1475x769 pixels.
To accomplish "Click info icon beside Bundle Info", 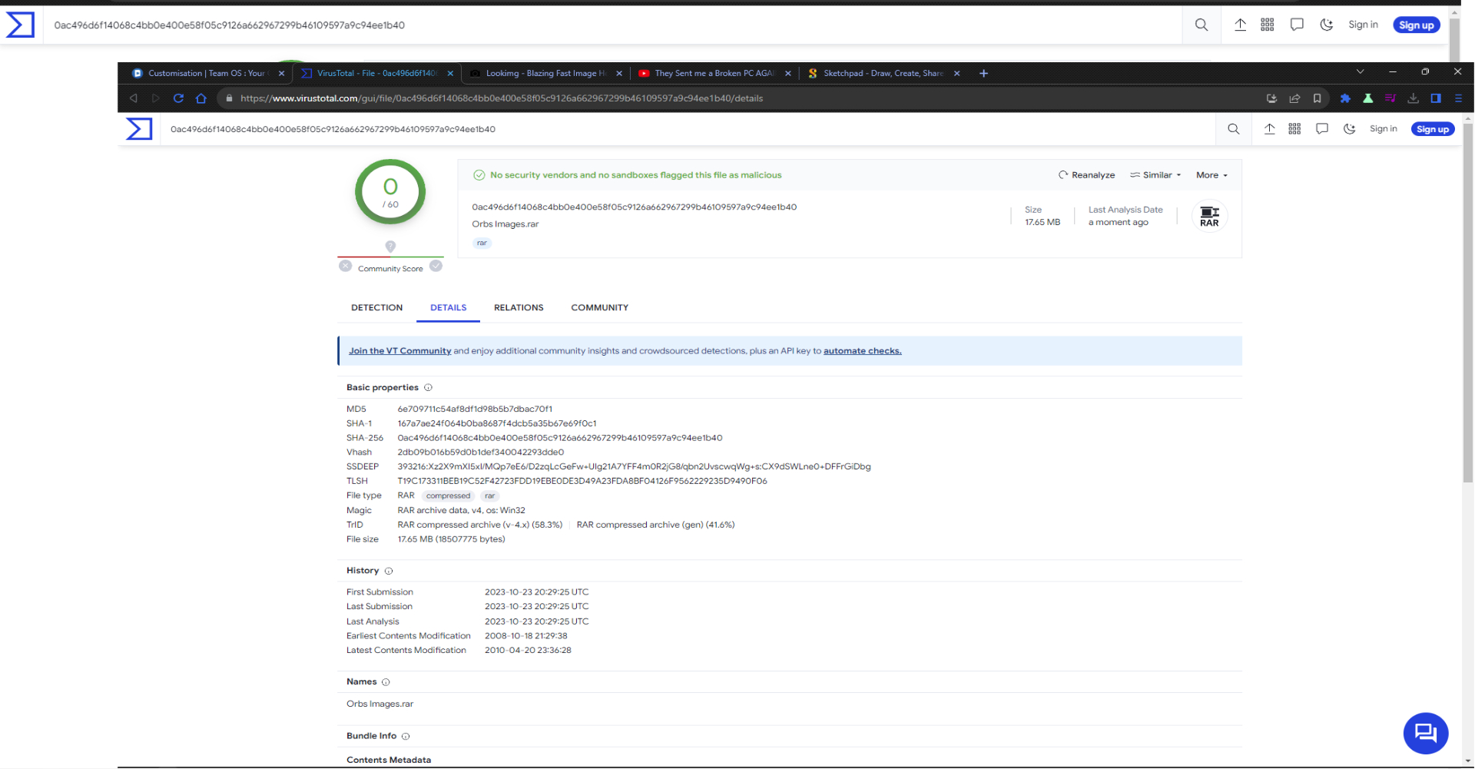I will 406,736.
